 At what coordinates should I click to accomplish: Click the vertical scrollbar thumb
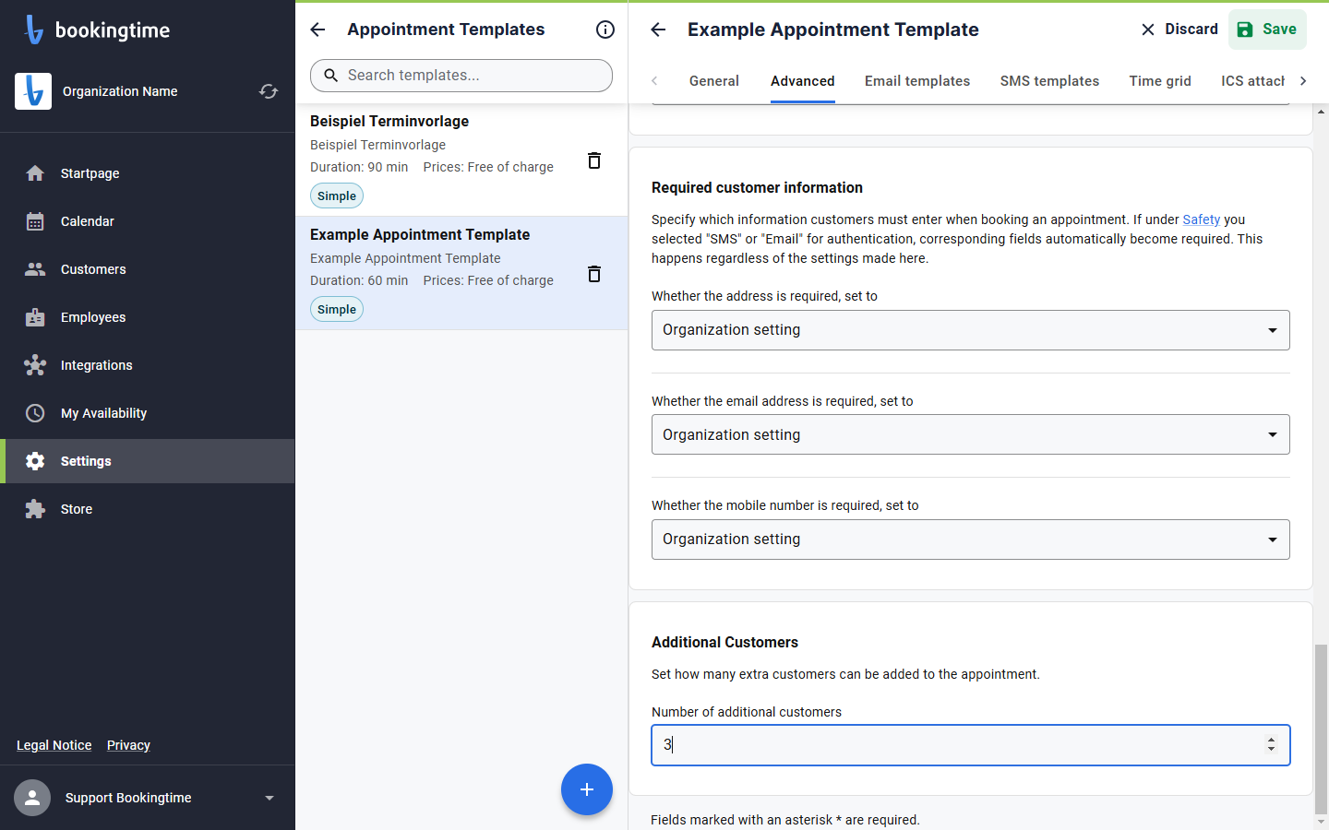pos(1321,729)
